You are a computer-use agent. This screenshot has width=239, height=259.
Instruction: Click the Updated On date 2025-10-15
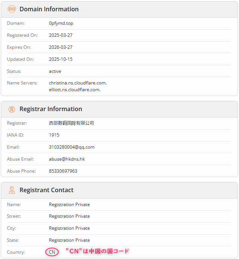pyautogui.click(x=61, y=59)
